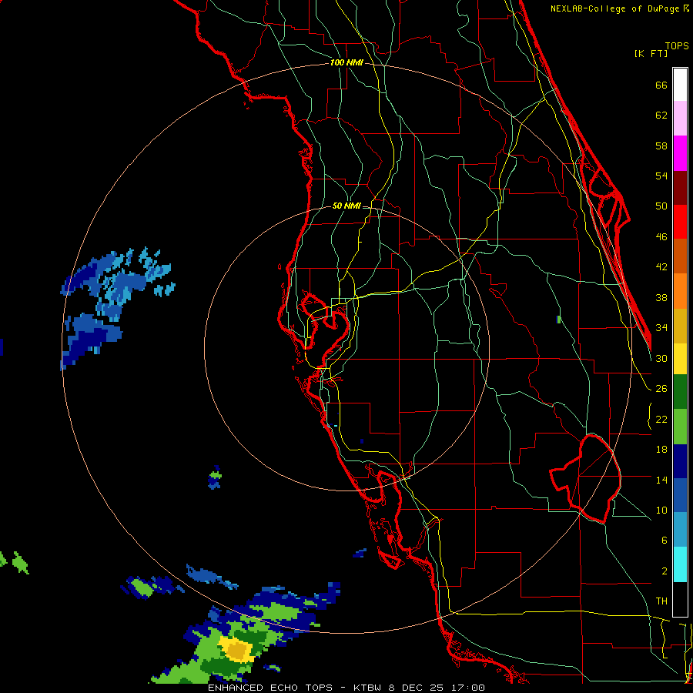
Task: Select the 58 legend value
Action: (661, 146)
